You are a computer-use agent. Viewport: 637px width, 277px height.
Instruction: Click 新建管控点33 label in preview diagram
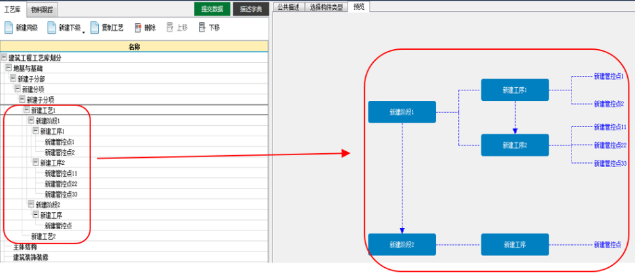[x=610, y=163]
